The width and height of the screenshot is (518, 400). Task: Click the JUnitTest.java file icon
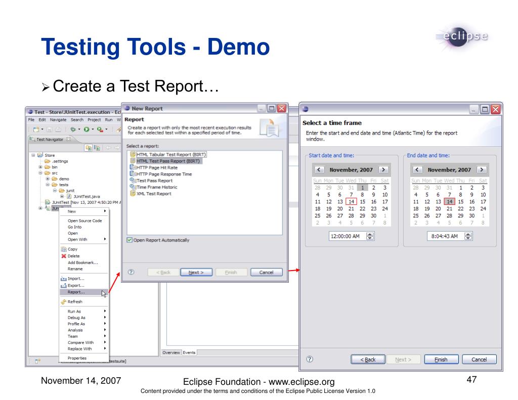coord(69,196)
